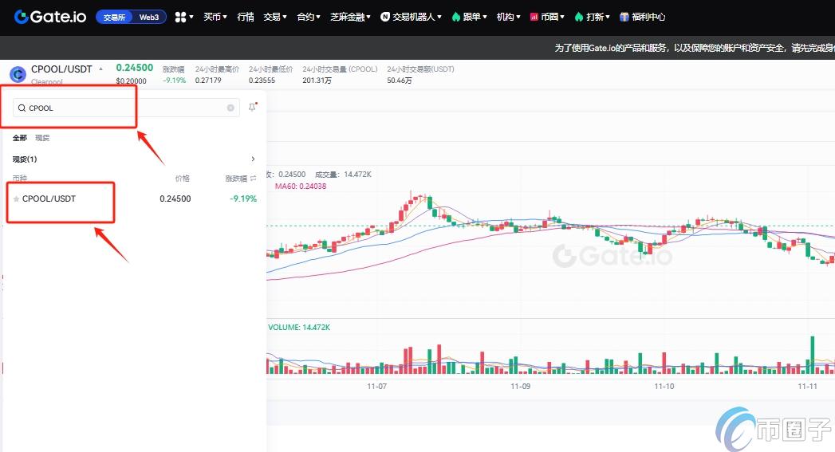Open the 机构 dropdown menu
The image size is (835, 452).
tap(509, 17)
